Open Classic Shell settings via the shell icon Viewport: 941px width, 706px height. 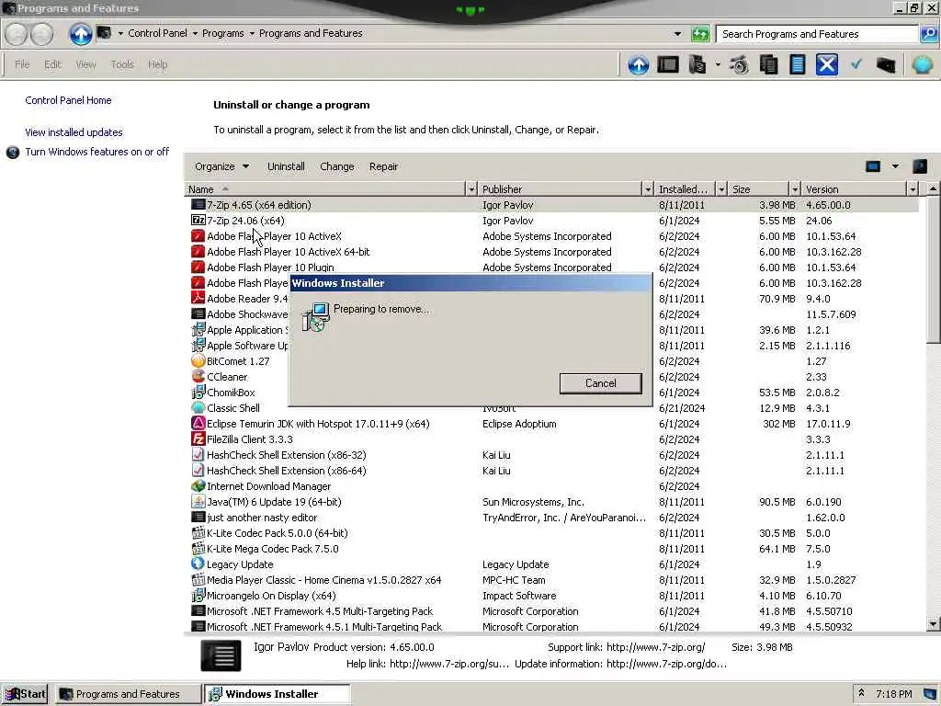[x=922, y=64]
